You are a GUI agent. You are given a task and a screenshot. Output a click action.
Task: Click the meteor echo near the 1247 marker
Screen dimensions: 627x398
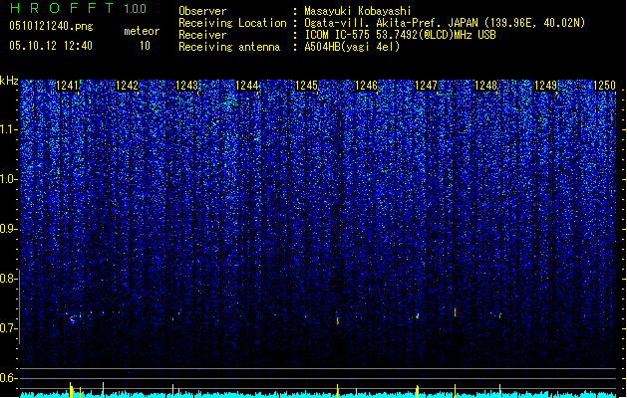418,315
